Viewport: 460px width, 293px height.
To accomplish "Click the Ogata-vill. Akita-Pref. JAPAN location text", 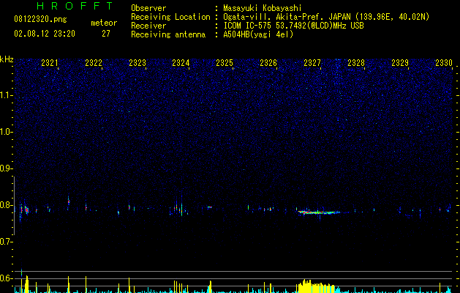I will (326, 17).
